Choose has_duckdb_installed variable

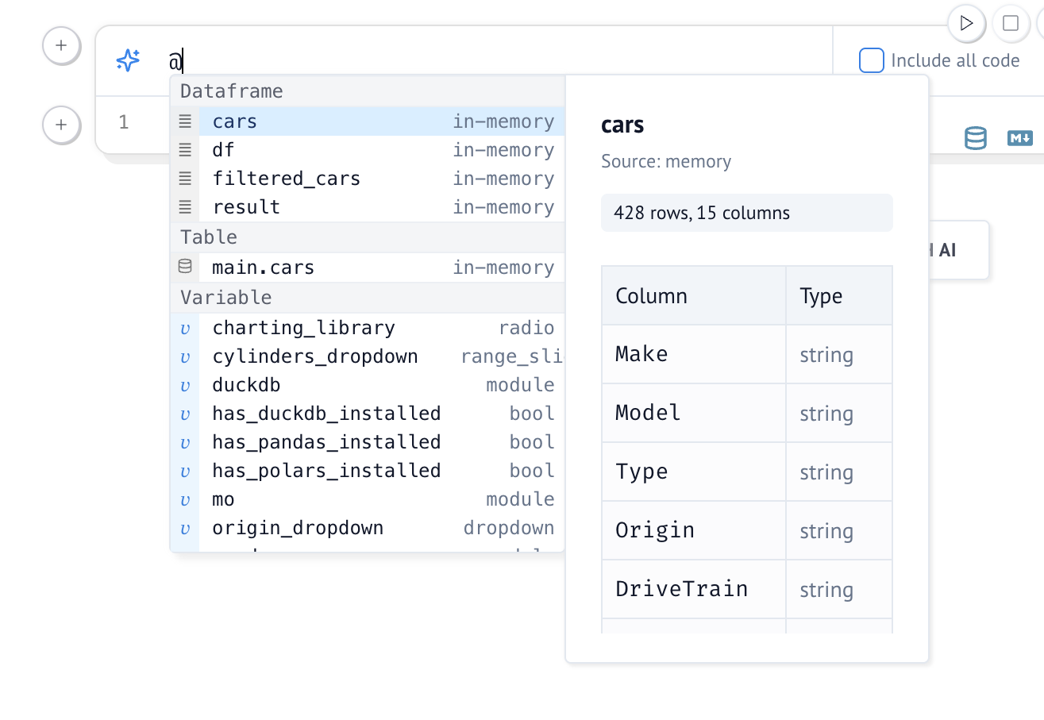368,414
